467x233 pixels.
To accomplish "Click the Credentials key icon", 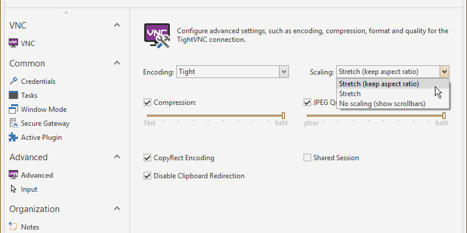I will coord(14,81).
